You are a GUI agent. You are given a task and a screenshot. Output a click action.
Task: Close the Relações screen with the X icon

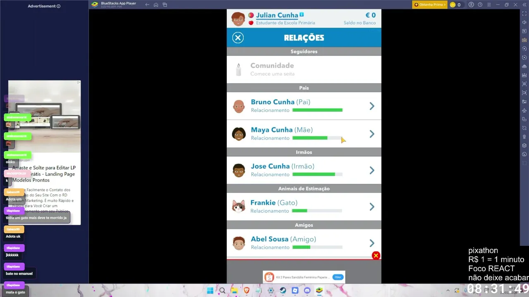pos(238,38)
